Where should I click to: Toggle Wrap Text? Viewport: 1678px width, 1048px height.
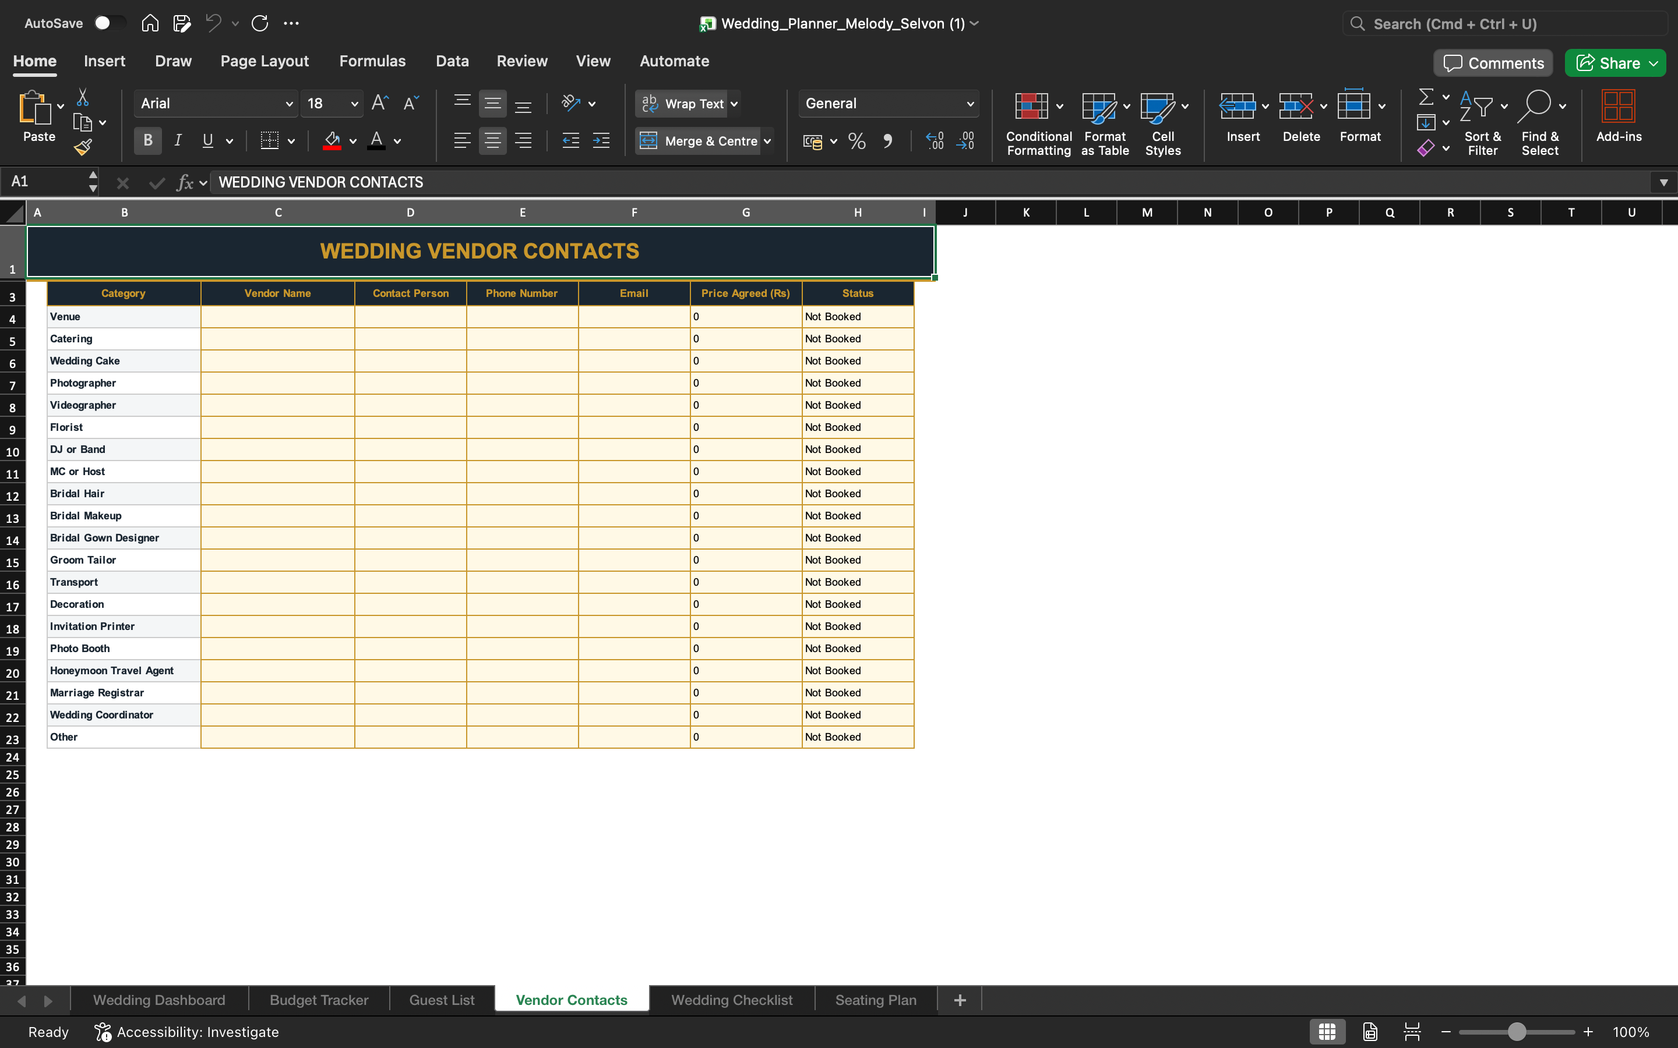pos(683,103)
